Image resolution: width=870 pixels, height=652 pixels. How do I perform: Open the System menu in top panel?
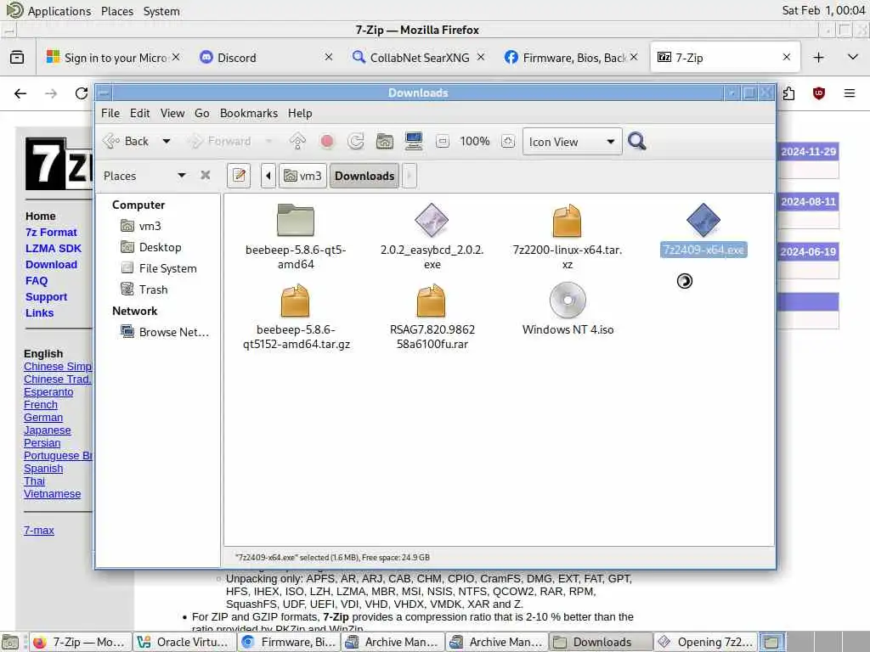tap(161, 11)
